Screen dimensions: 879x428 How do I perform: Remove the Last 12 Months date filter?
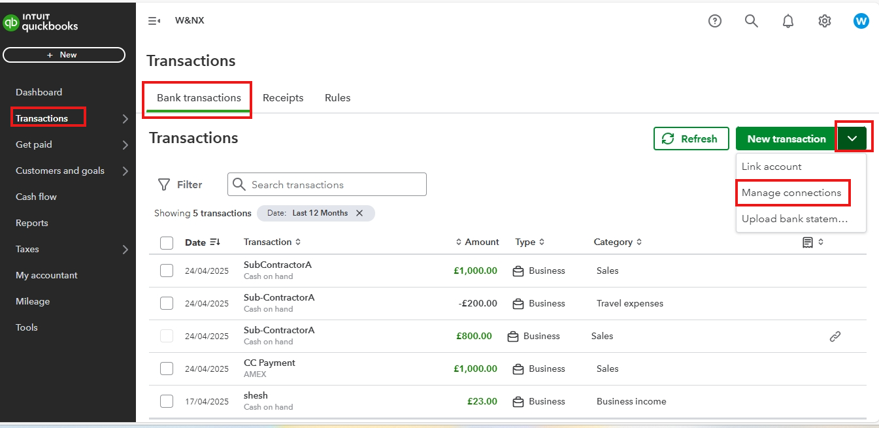pos(359,213)
